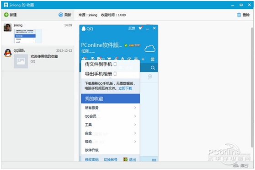Select the highlighted 我的收藏 menu entry
The height and width of the screenshot is (170, 255).
111,99
